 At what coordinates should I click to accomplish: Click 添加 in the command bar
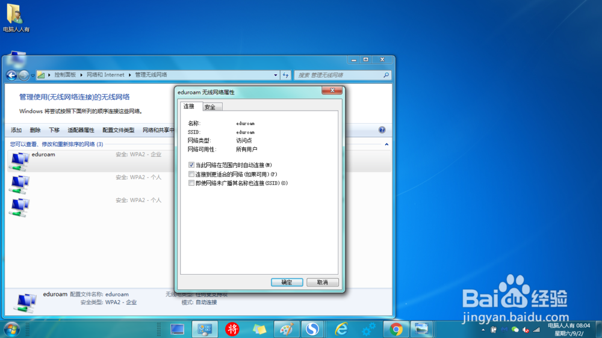16,130
